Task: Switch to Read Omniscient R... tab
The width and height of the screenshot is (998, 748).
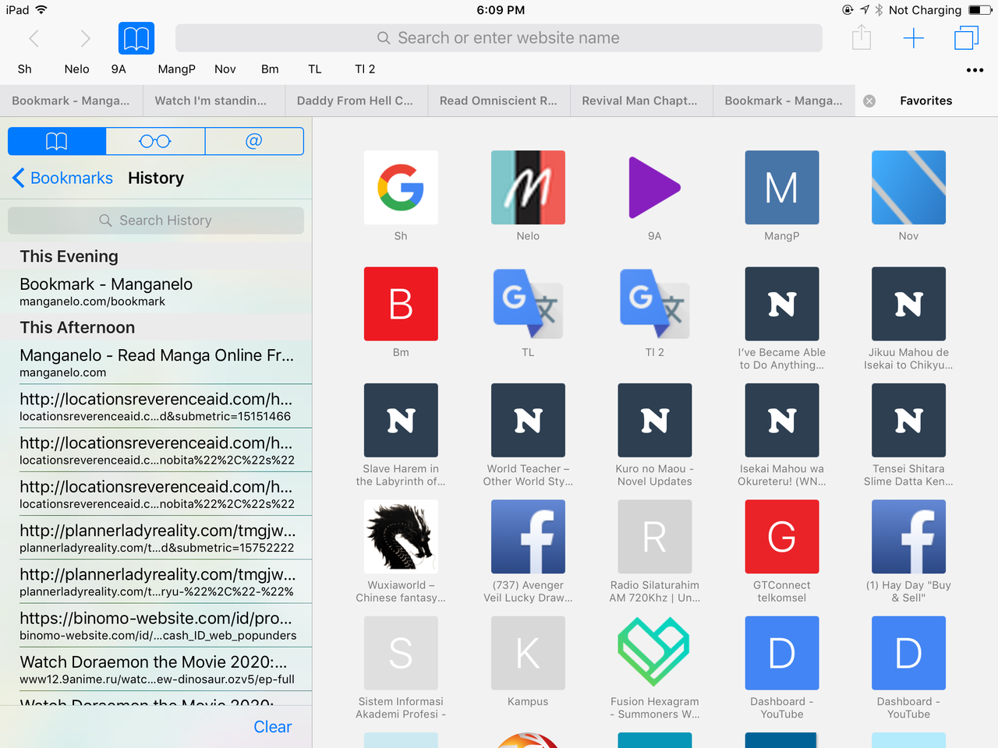Action: [498, 101]
